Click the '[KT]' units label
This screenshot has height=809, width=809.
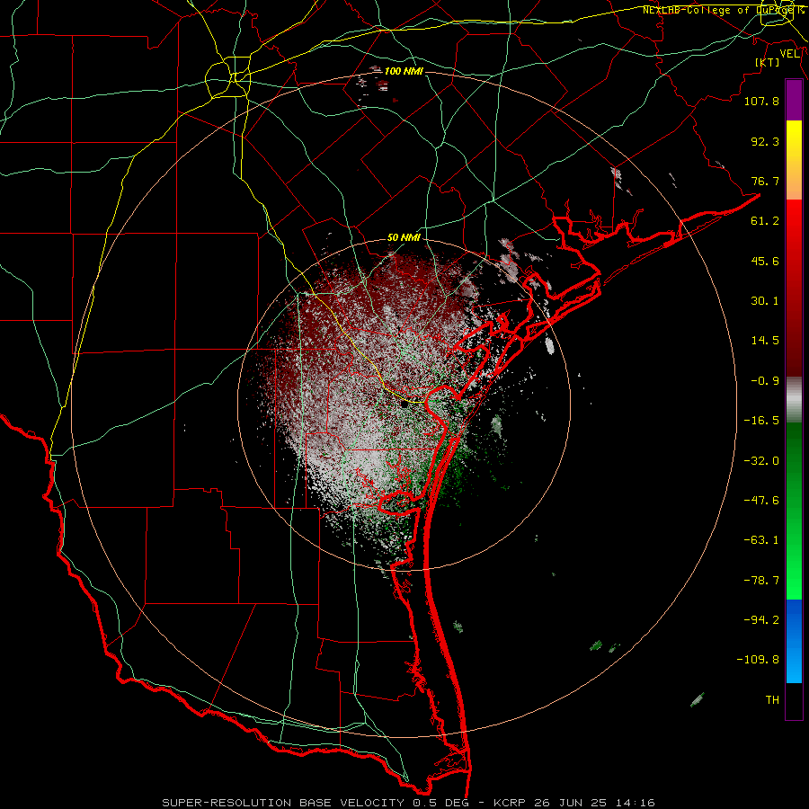[768, 62]
